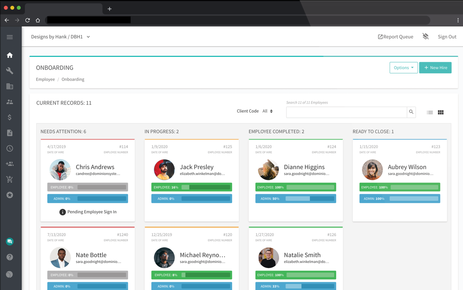
Task: Go to the Home icon in sidebar
Action: tap(10, 55)
